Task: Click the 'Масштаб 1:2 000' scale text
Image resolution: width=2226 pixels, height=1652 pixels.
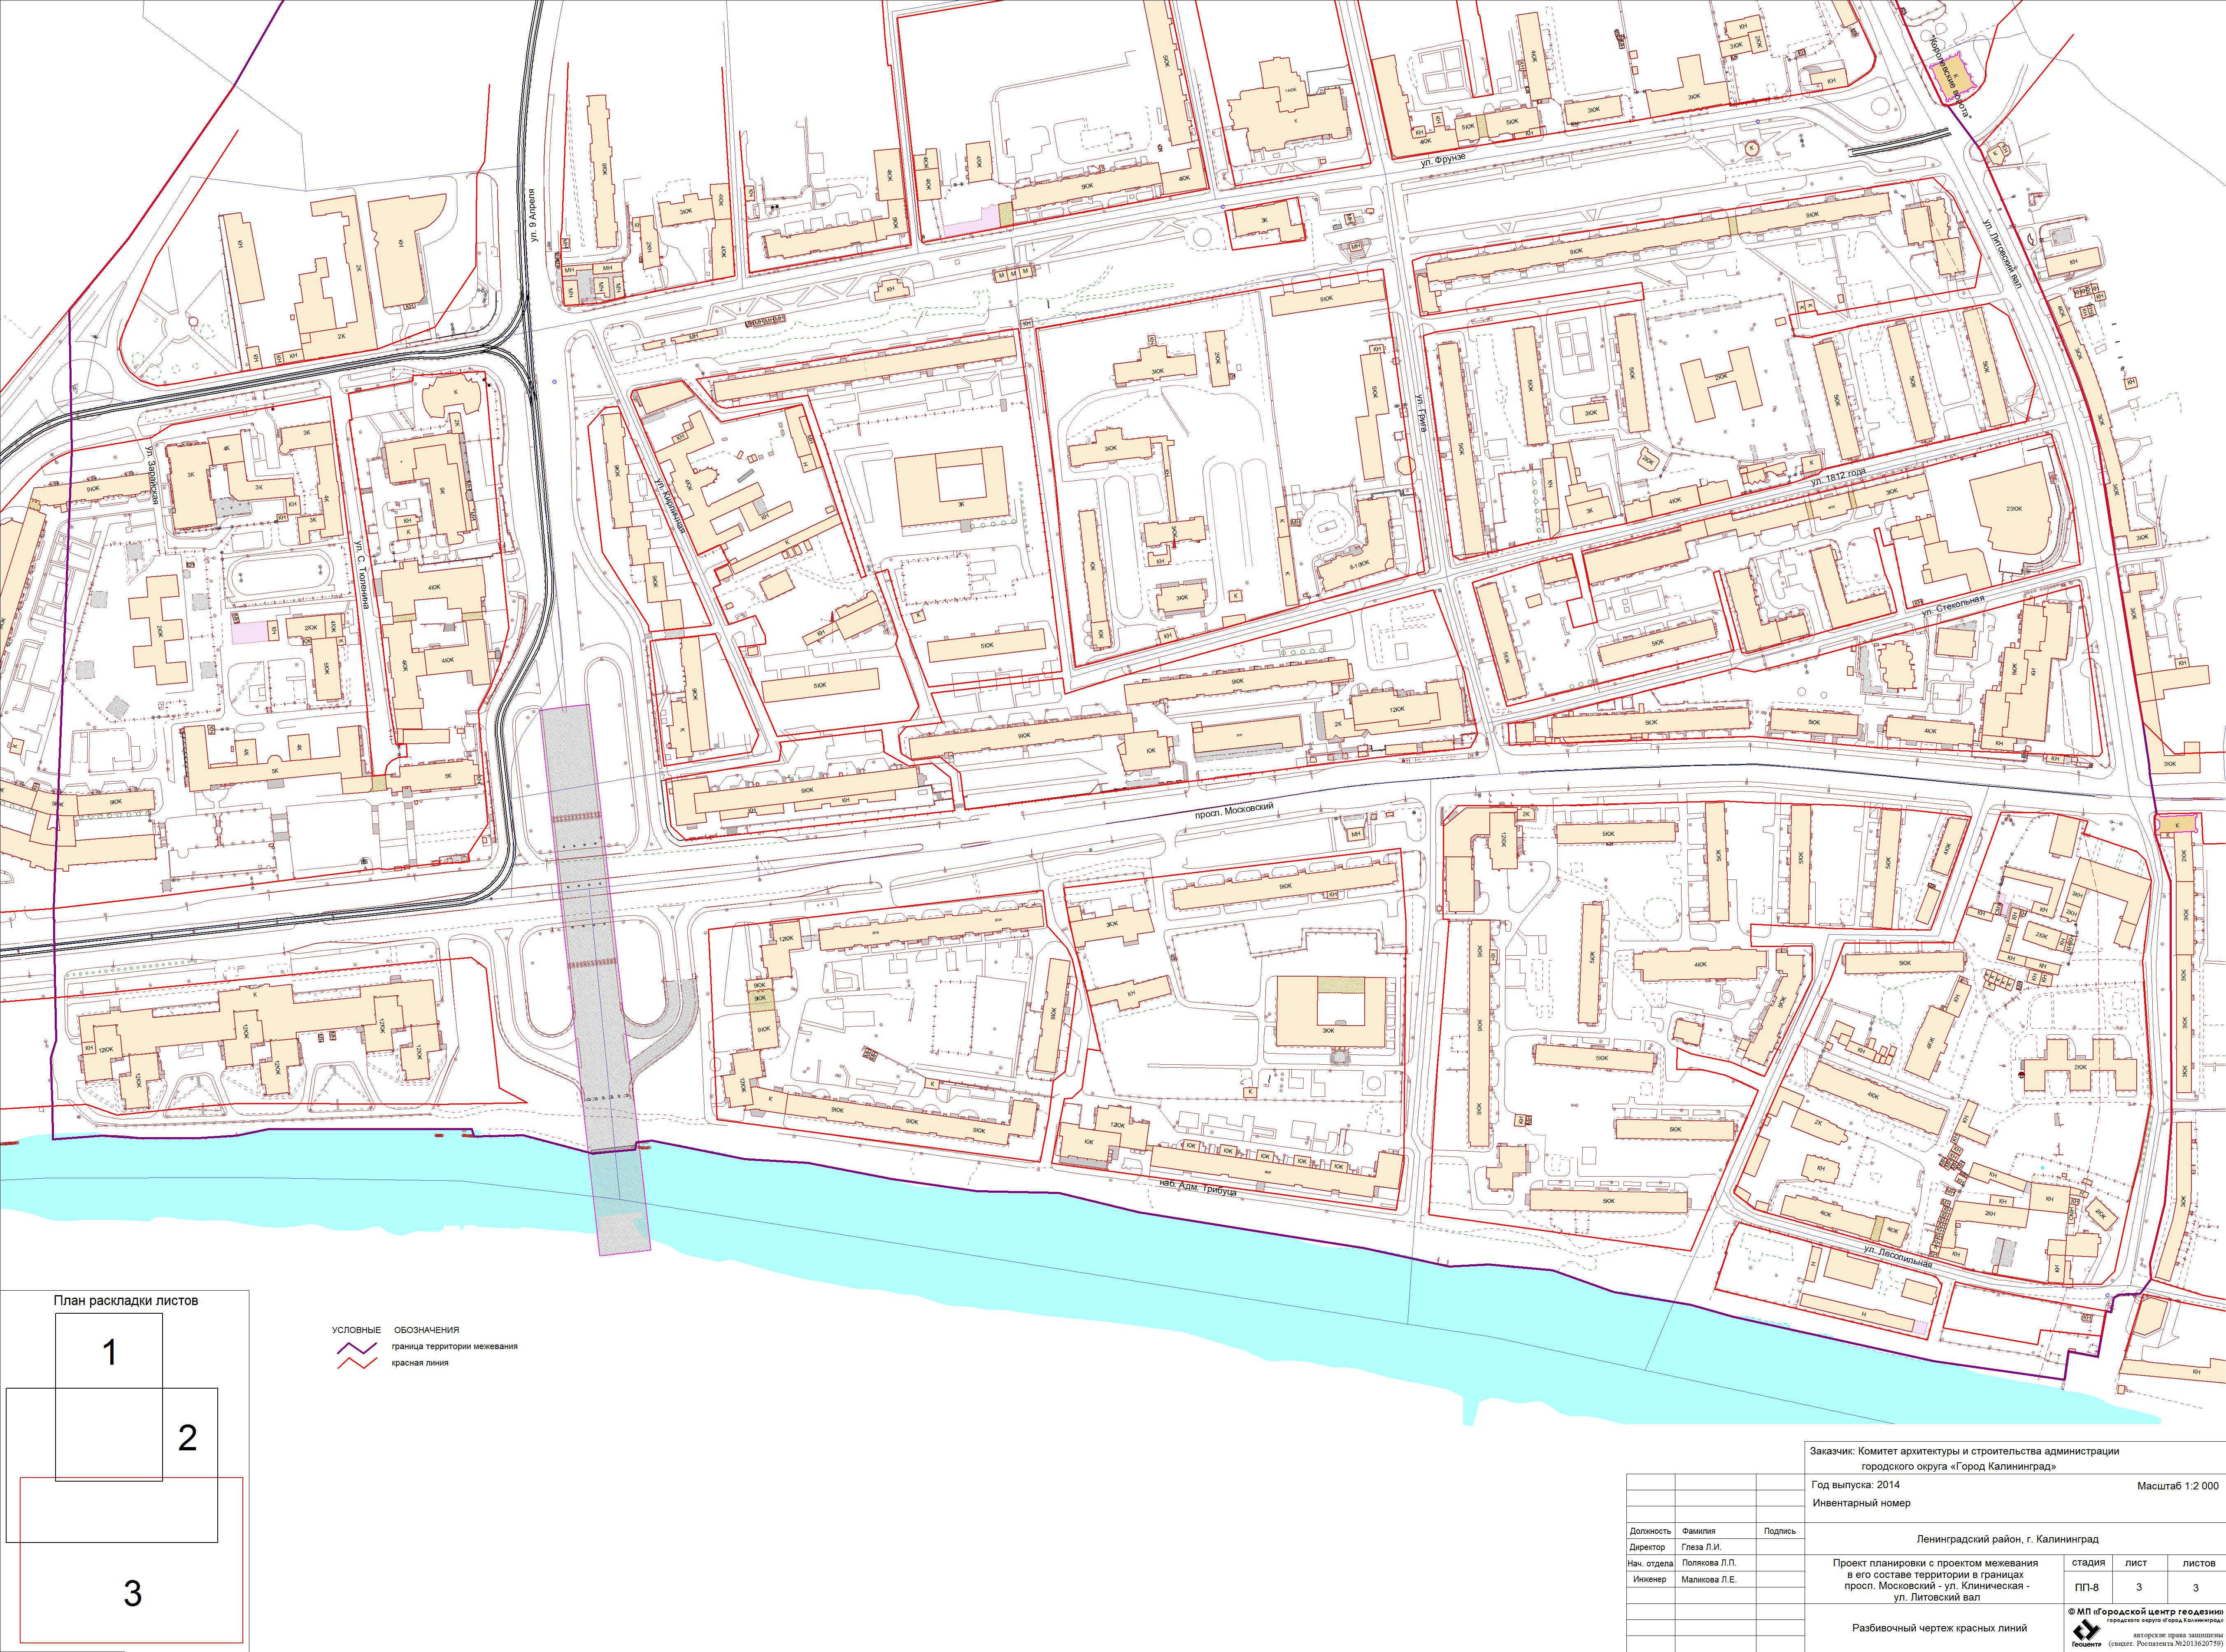Action: pyautogui.click(x=2177, y=1486)
